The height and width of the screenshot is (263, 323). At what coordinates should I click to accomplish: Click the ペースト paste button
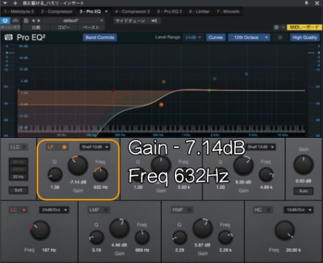[x=91, y=27]
